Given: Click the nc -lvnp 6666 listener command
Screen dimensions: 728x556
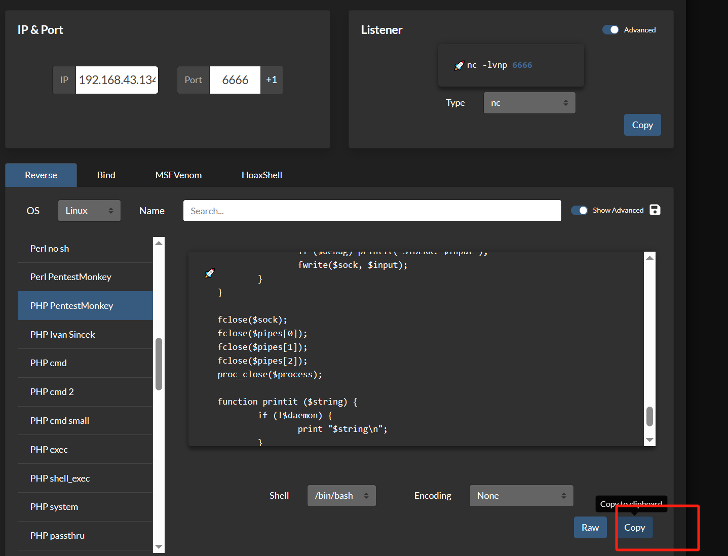Looking at the screenshot, I should (500, 65).
